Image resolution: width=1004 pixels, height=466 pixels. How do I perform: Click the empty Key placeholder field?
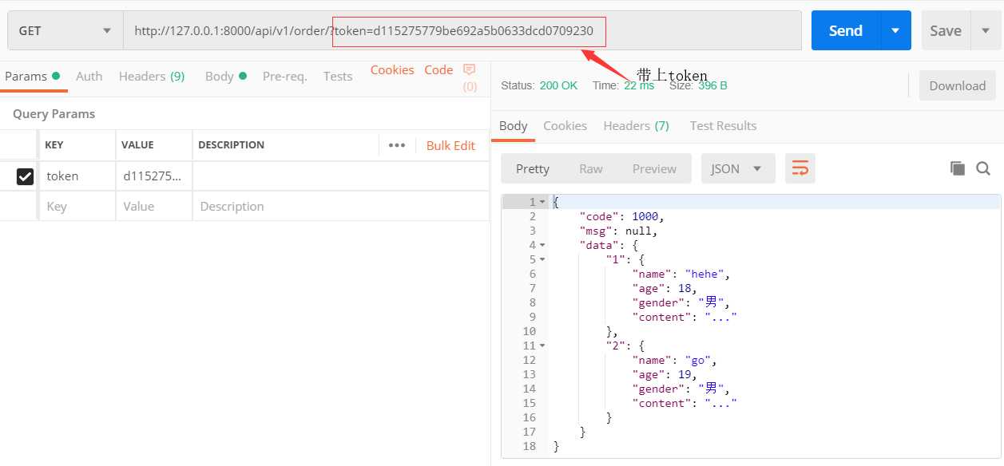77,206
